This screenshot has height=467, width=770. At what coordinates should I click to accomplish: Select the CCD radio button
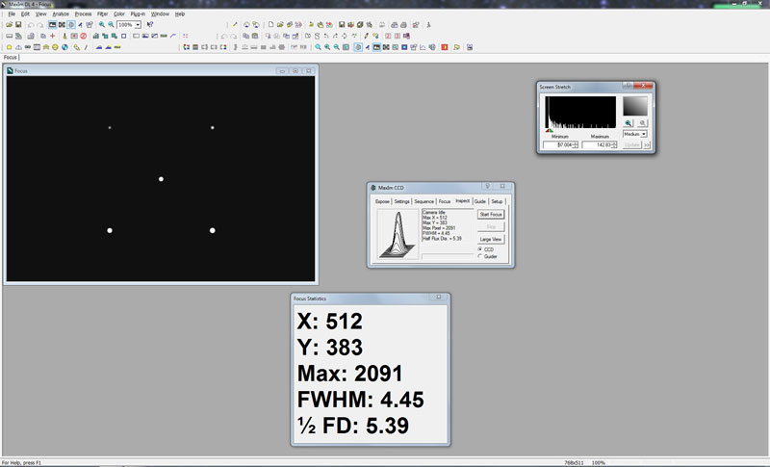480,249
